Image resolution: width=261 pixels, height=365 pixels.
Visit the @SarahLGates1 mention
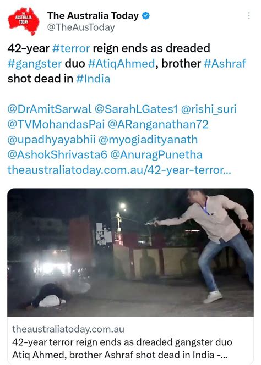point(136,109)
